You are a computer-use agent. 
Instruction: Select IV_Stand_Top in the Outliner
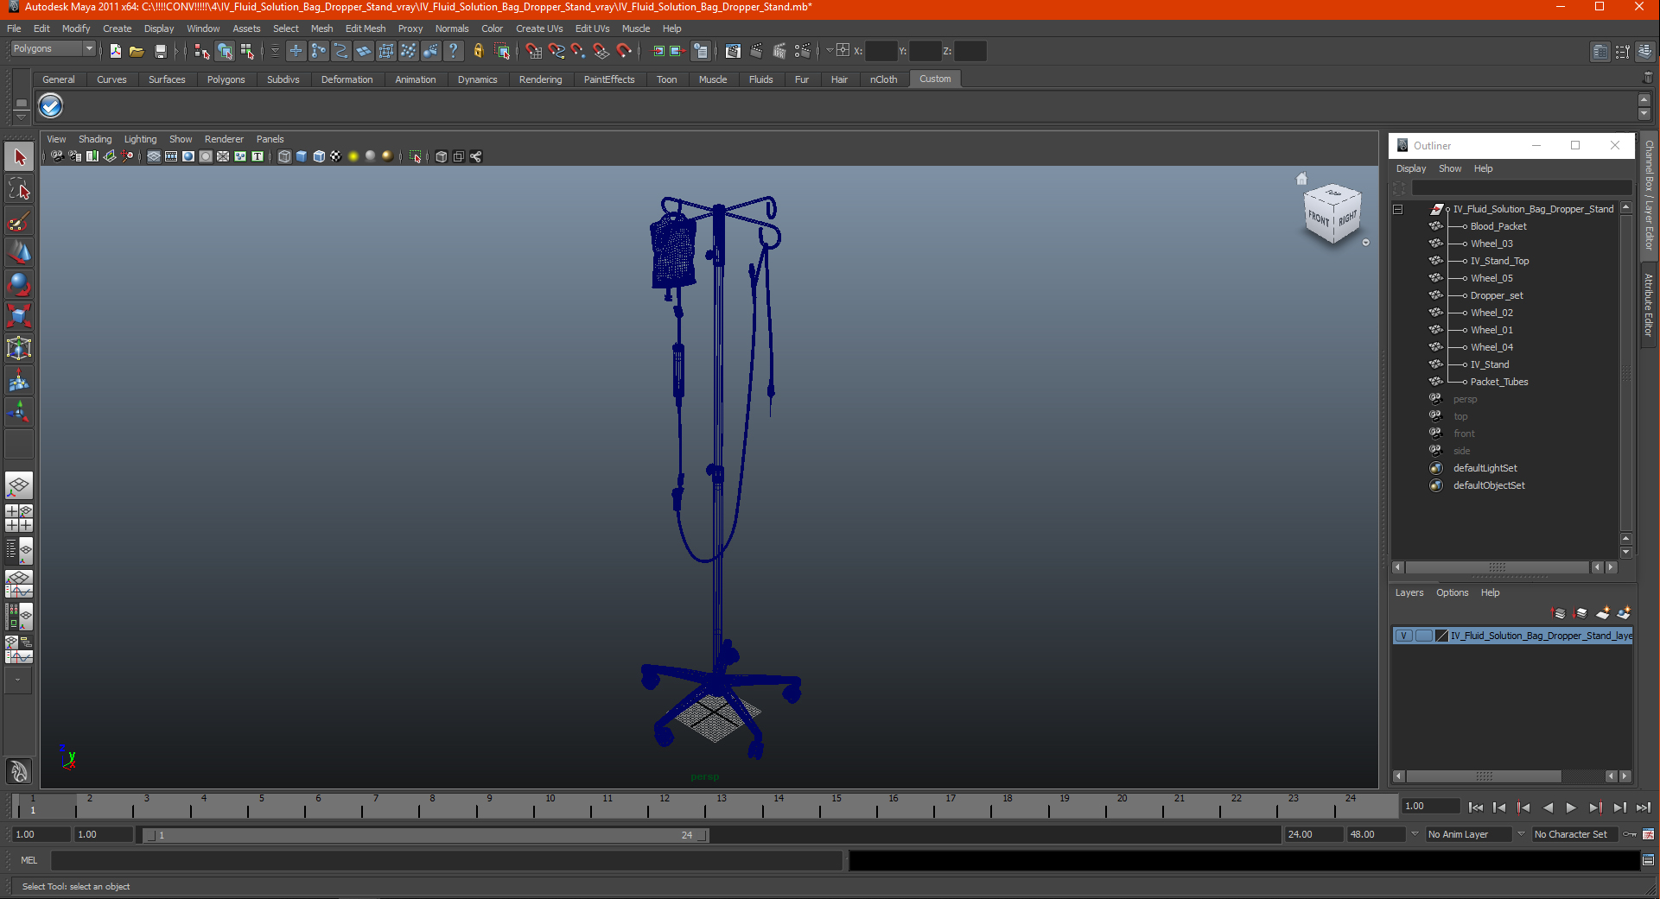click(x=1499, y=261)
